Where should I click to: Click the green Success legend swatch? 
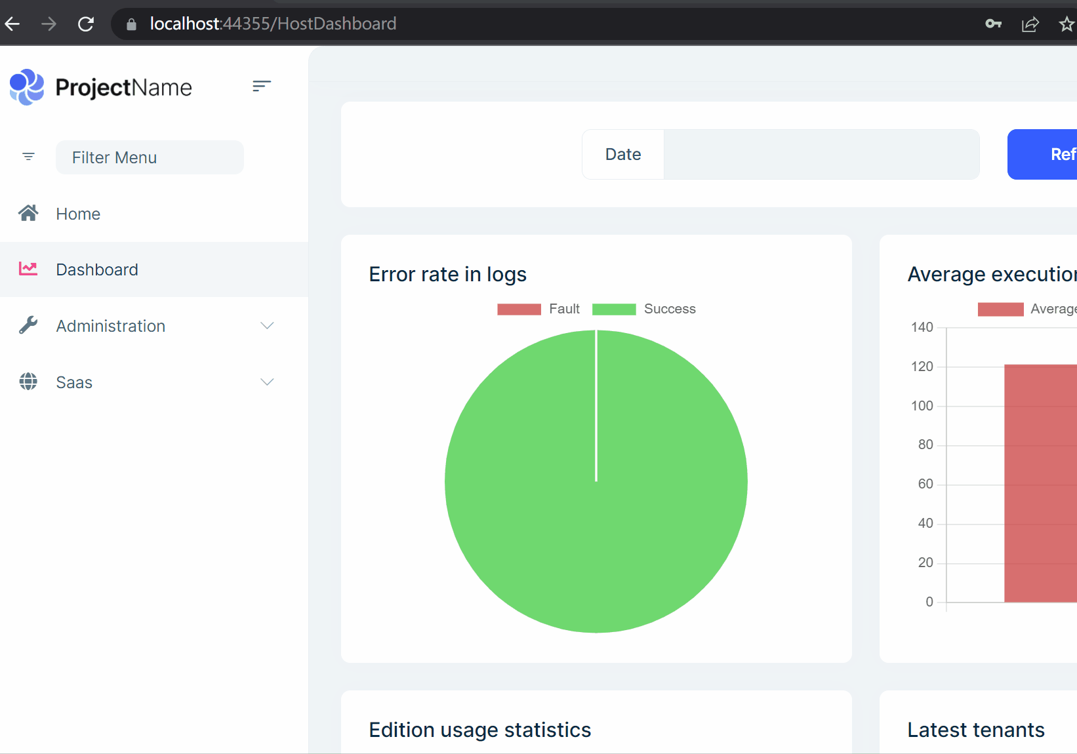pos(614,309)
